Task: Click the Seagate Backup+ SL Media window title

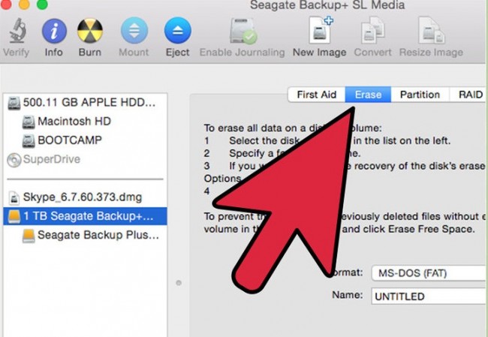Action: (327, 5)
